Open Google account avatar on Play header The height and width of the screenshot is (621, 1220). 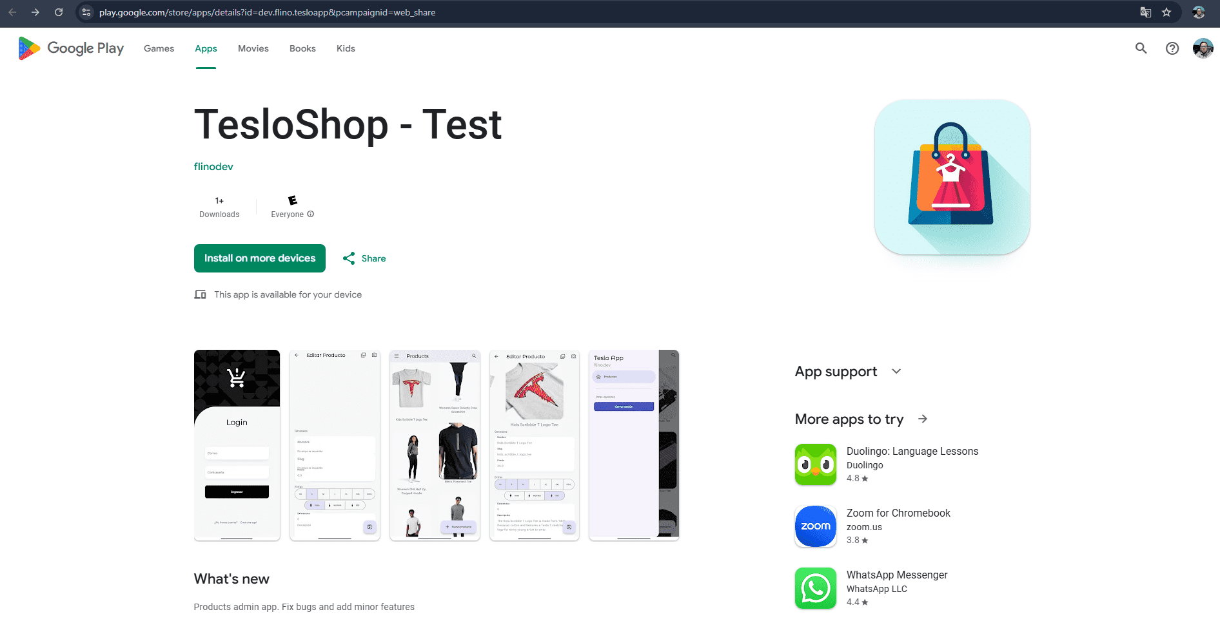(1203, 48)
